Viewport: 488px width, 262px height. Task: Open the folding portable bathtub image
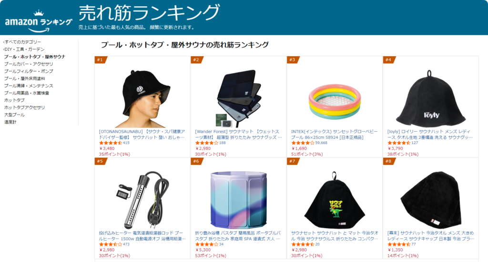pos(238,200)
